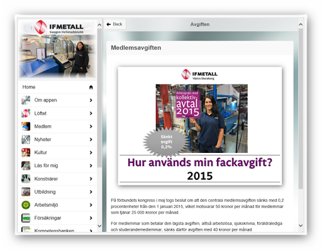Select the Arbetsmiljö green circle icon
The height and width of the screenshot is (250, 322).
[x=26, y=205]
